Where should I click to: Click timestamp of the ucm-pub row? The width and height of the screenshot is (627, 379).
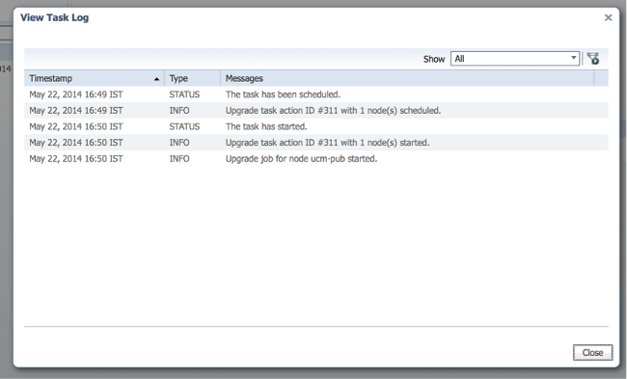coord(76,159)
